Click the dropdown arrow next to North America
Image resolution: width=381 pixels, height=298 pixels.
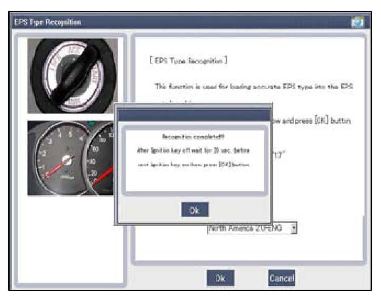point(295,229)
